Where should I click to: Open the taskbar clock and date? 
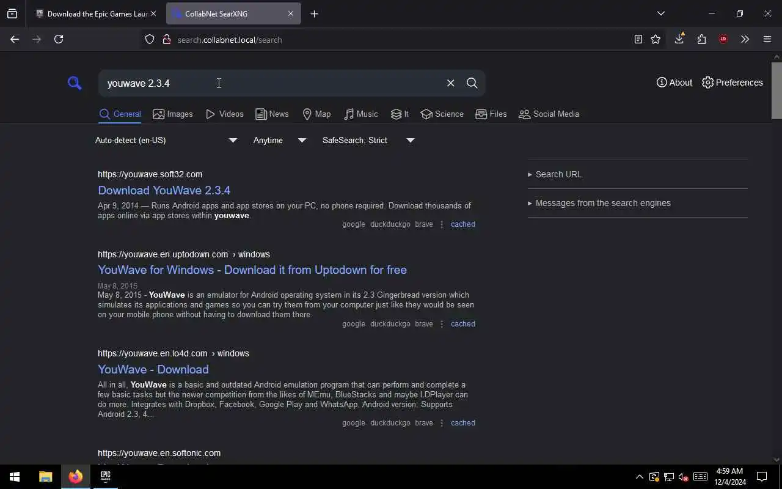(x=729, y=477)
